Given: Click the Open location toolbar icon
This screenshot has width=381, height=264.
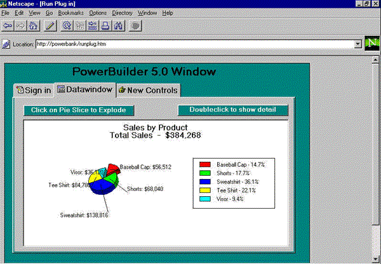Looking at the screenshot, I should pos(93,26).
